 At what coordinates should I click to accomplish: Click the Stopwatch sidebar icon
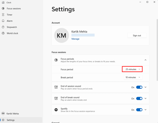click(x=3, y=27)
